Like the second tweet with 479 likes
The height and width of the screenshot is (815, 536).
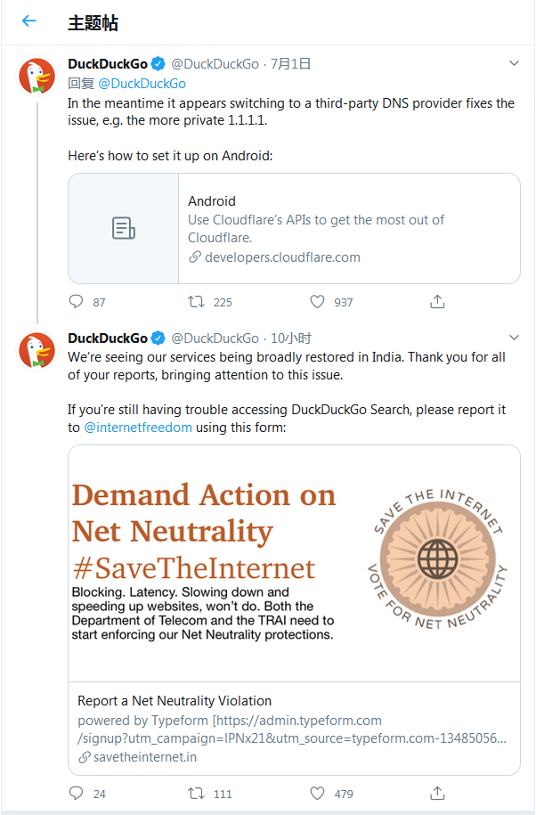(317, 793)
